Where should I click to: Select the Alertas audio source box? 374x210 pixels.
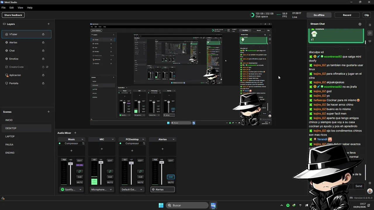(162, 190)
